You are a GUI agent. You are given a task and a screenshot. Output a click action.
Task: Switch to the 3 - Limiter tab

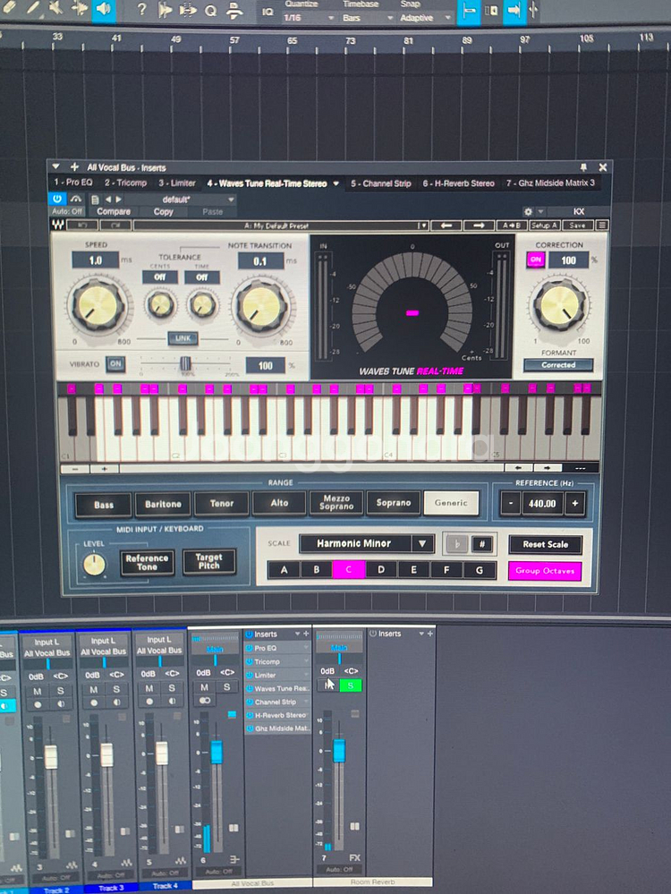tap(177, 183)
